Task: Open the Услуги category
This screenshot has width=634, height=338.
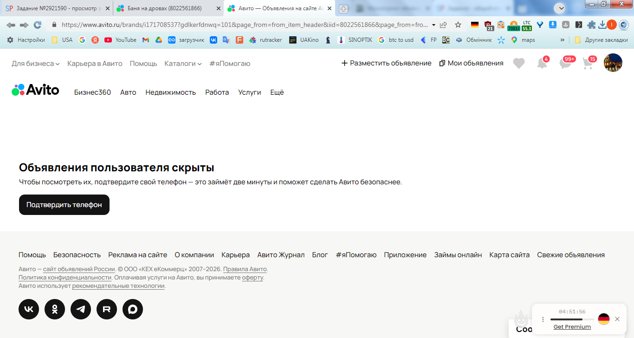Action: point(250,92)
